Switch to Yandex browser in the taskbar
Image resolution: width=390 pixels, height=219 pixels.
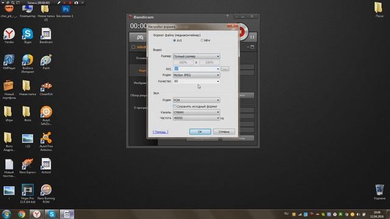point(37,214)
